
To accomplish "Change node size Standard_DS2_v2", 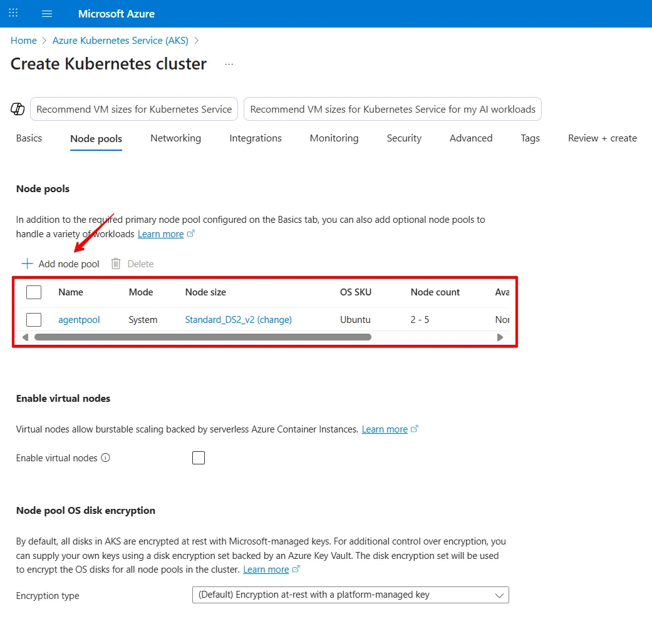I will pyautogui.click(x=238, y=319).
